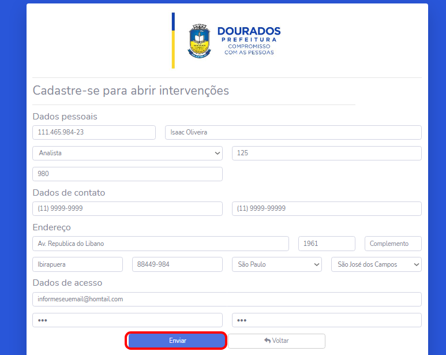This screenshot has width=446, height=355.
Task: Expand the São Paulo state dropdown
Action: [277, 264]
